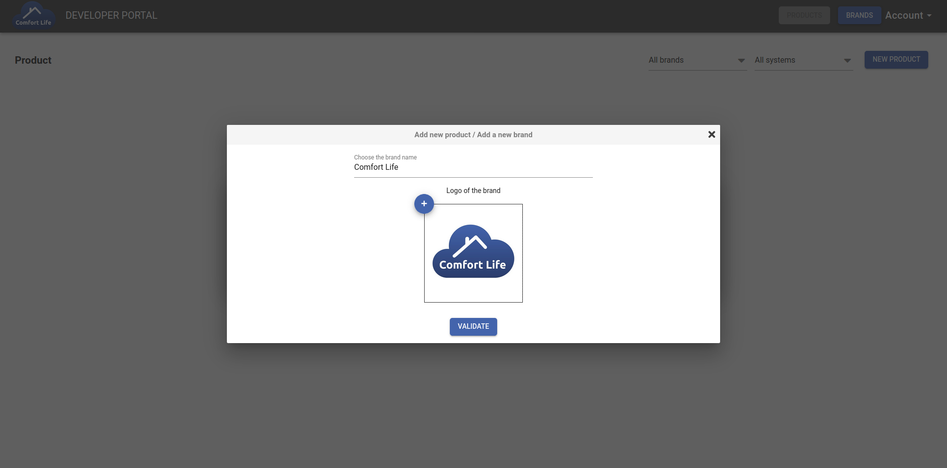Click the Account caret arrow
947x468 pixels.
tap(929, 16)
